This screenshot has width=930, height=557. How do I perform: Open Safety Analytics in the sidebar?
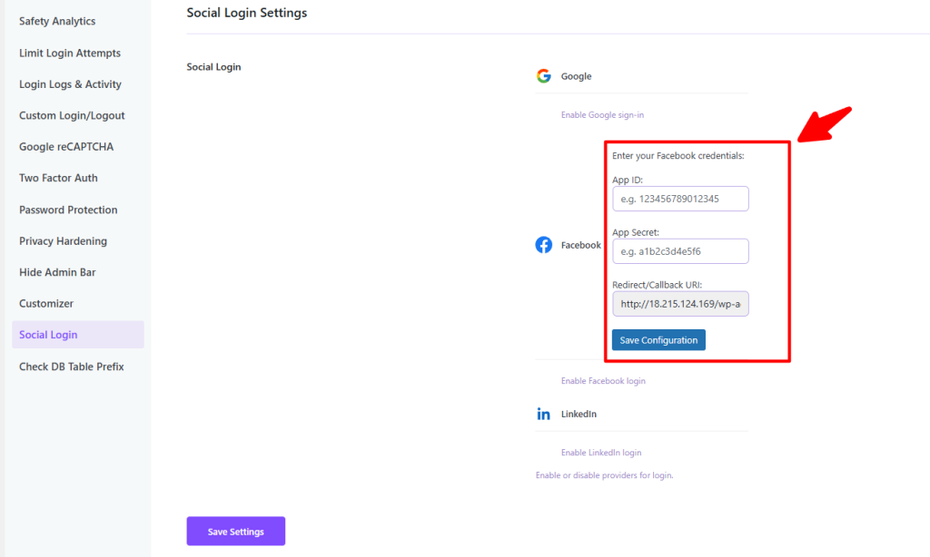click(57, 21)
